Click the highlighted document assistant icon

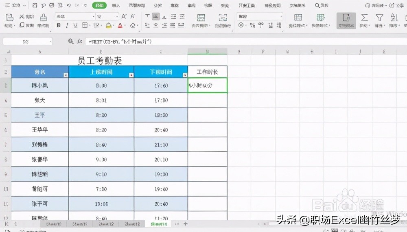[x=346, y=20]
